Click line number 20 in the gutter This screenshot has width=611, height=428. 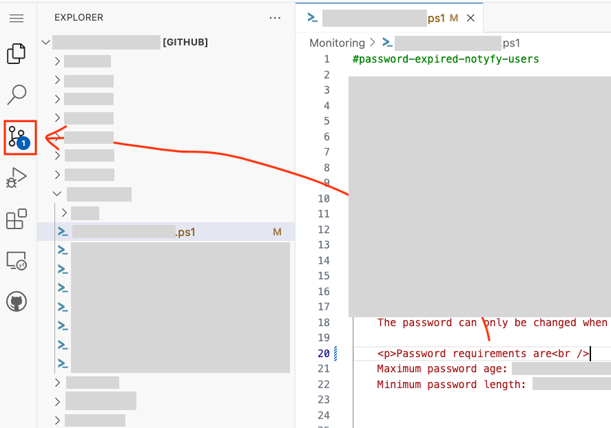324,354
